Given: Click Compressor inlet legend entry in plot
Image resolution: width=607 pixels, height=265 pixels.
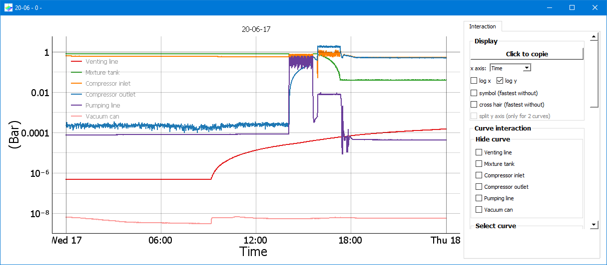Looking at the screenshot, I should pyautogui.click(x=101, y=84).
